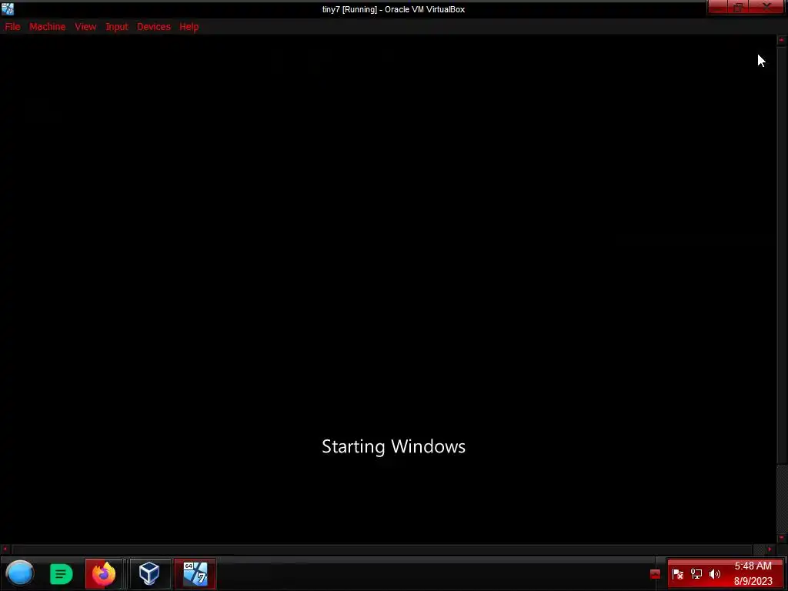Restore down the VirtualBox window
Viewport: 788px width, 591px height.
738,7
